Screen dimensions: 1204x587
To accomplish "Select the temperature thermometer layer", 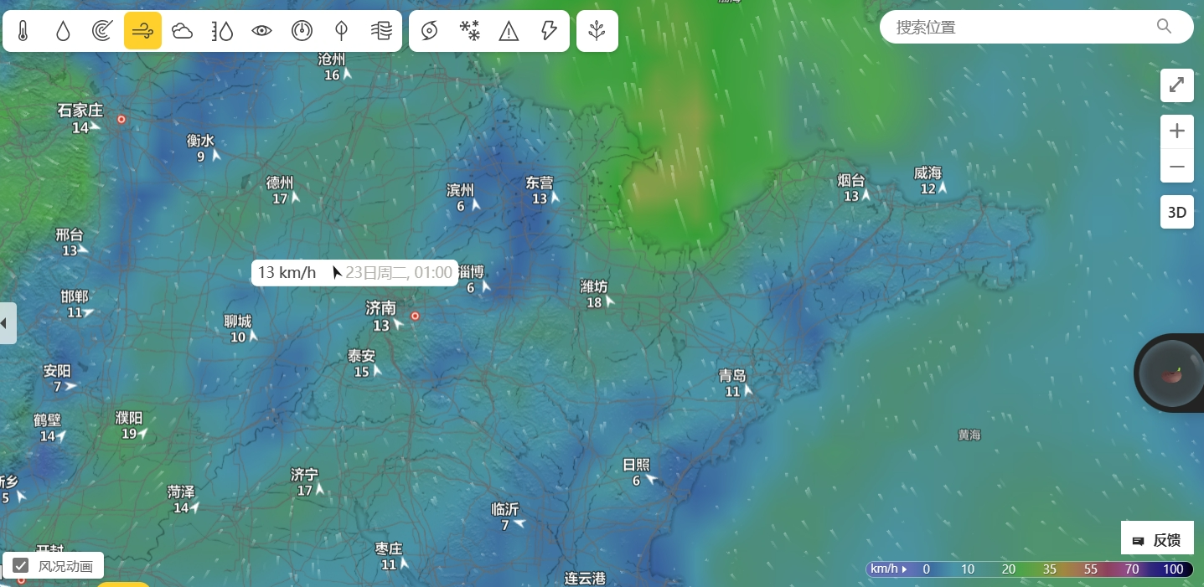I will pos(23,31).
